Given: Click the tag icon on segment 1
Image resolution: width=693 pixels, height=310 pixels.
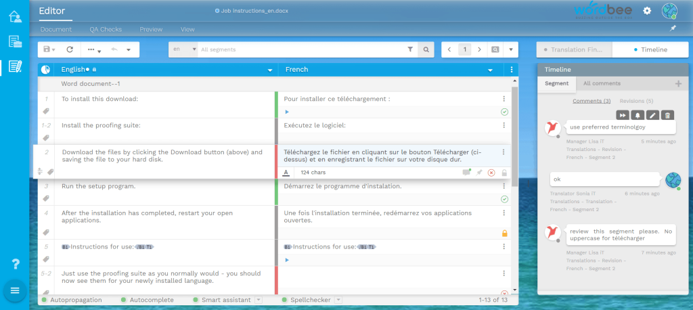Looking at the screenshot, I should tap(45, 112).
